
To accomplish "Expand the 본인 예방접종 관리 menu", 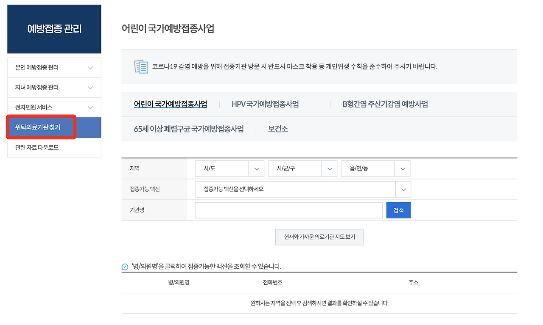I will [54, 67].
